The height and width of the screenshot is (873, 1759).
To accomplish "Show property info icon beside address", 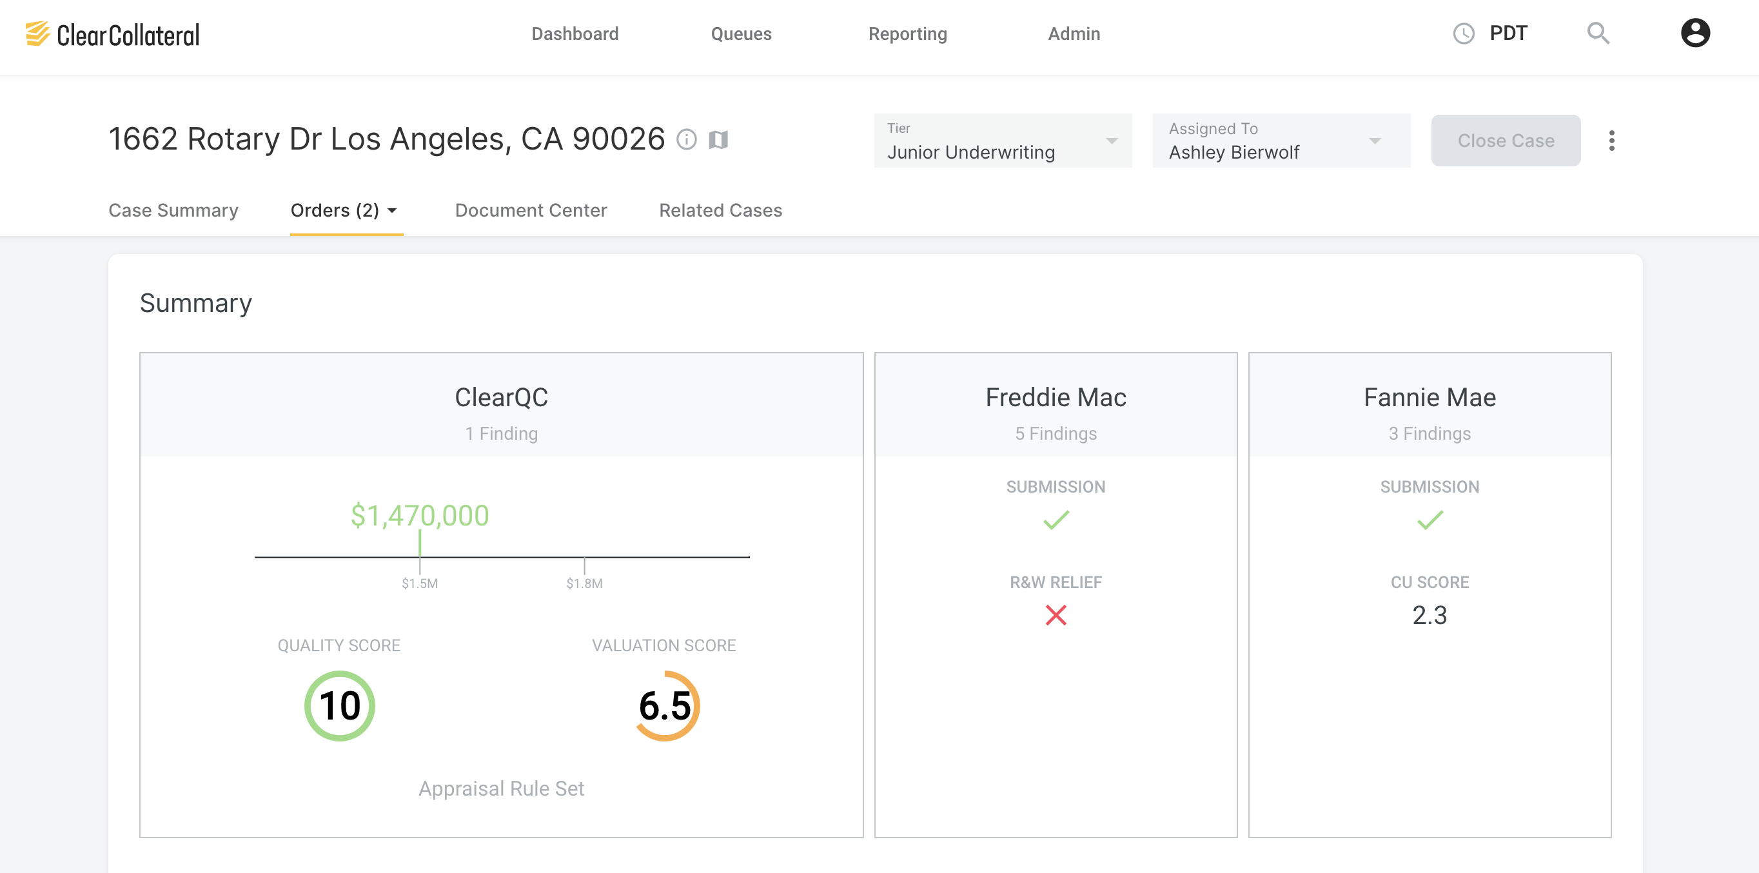I will 686,139.
